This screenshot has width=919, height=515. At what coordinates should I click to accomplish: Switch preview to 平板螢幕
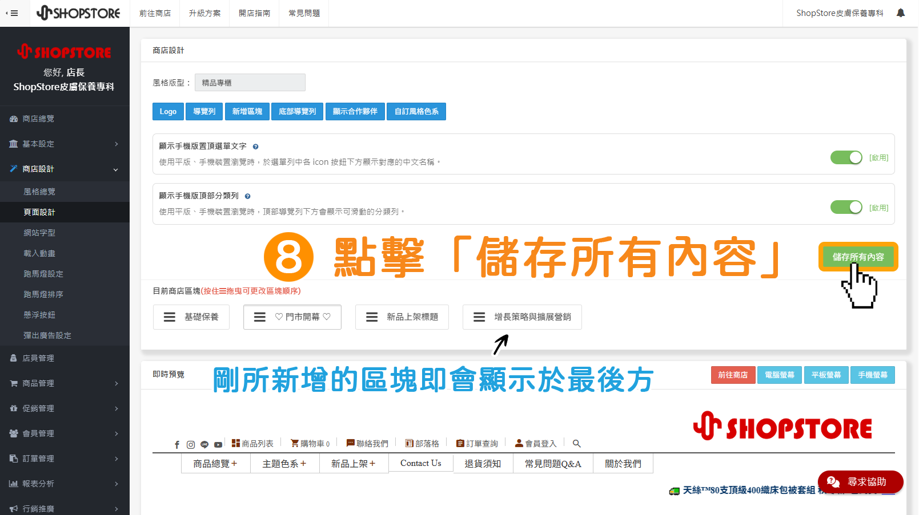(826, 375)
